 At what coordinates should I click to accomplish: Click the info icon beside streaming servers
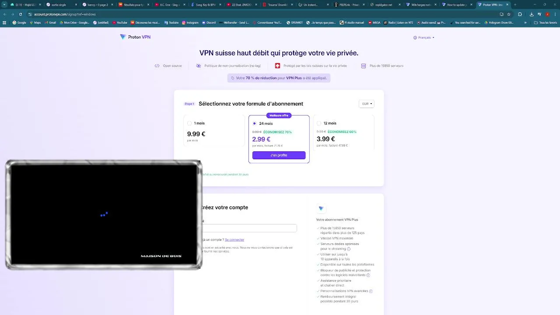point(349,249)
